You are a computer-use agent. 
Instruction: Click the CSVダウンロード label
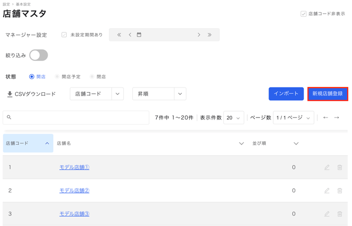35,94
